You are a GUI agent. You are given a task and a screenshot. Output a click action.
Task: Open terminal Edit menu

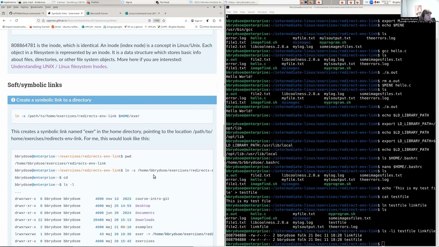(x=235, y=12)
